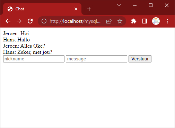View site information icon in address bar
Viewport: 175px width, 128px height.
pyautogui.click(x=44, y=21)
